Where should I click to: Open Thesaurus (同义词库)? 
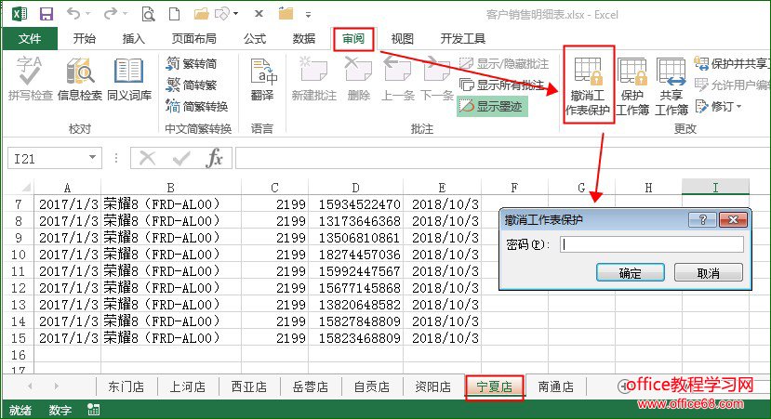tap(129, 78)
